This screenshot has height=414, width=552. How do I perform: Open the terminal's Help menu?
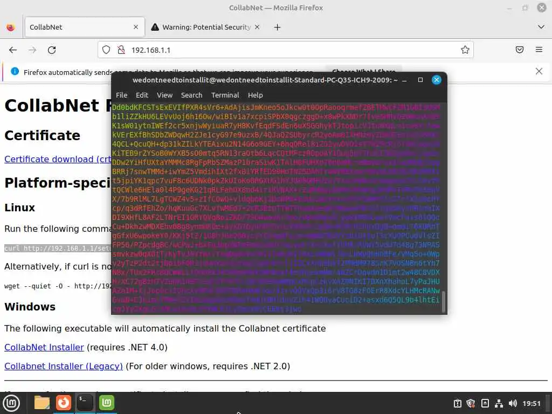pos(255,95)
